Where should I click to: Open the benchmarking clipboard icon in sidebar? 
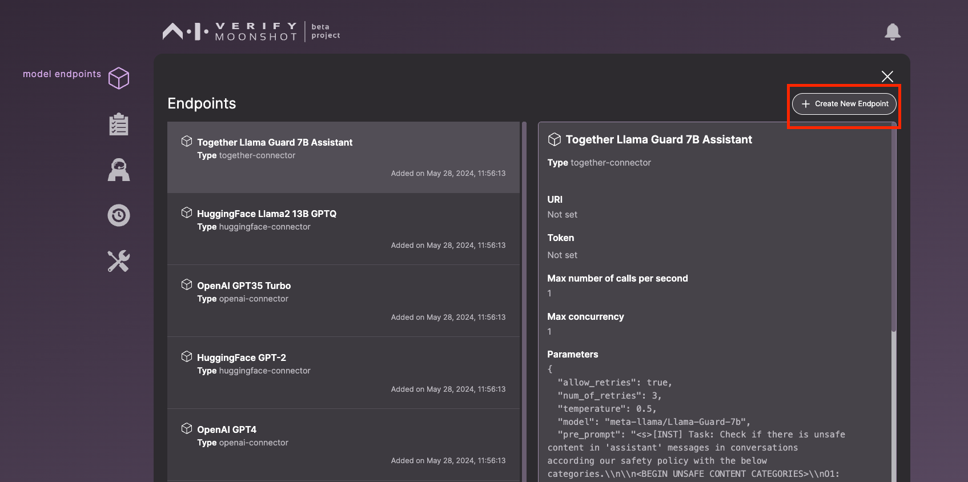119,124
